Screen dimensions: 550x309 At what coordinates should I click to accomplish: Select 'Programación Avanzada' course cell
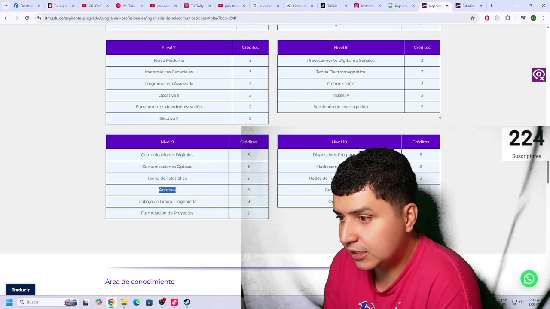169,84
